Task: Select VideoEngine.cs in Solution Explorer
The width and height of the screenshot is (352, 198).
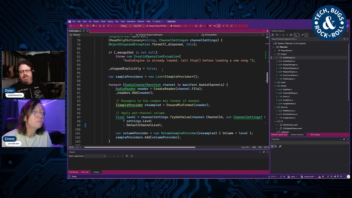Action: (x=289, y=79)
